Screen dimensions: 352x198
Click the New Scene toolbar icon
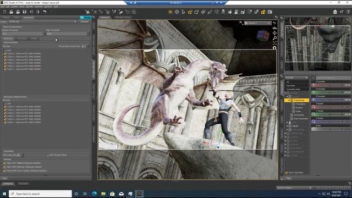tap(4, 12)
